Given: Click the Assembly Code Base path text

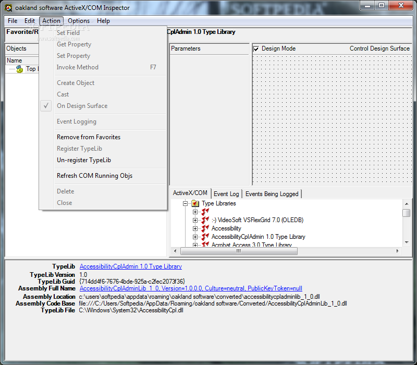Looking at the screenshot, I should coord(213,303).
